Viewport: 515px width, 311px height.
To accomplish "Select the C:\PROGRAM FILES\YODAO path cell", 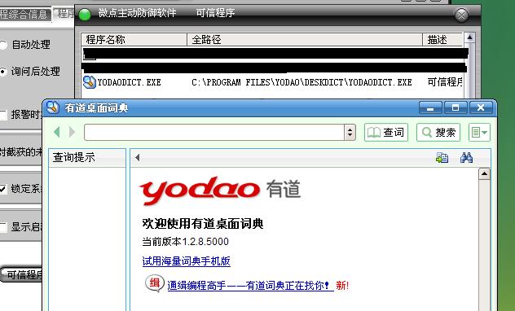I will pos(302,82).
